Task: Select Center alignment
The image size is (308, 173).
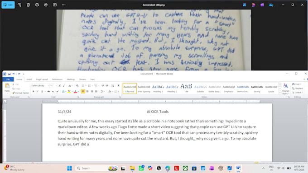Action: click(x=87, y=92)
